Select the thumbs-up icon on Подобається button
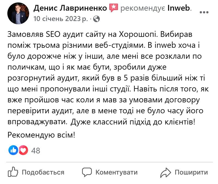 click(13, 172)
